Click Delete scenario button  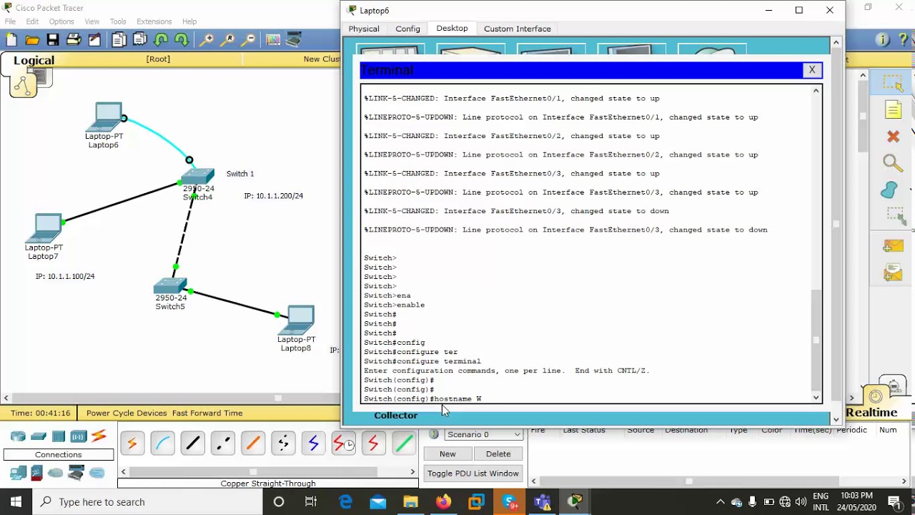pyautogui.click(x=498, y=453)
